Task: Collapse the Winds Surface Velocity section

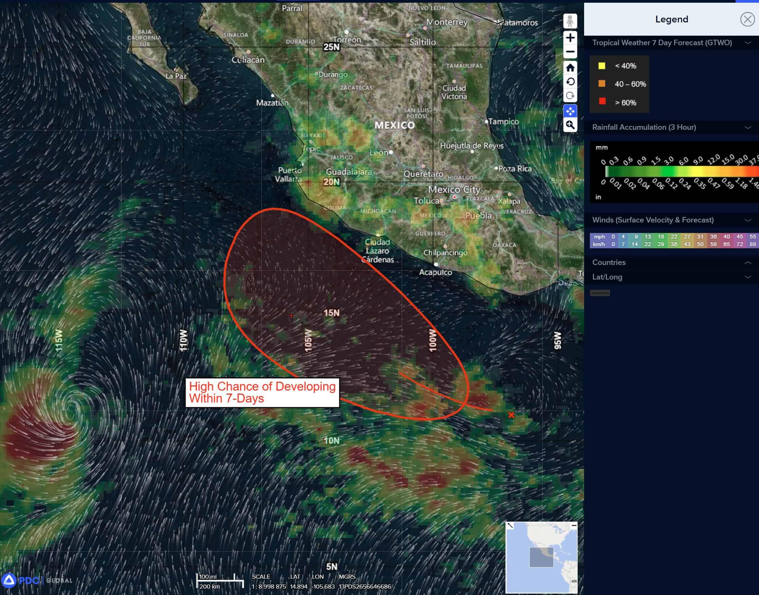Action: click(747, 220)
